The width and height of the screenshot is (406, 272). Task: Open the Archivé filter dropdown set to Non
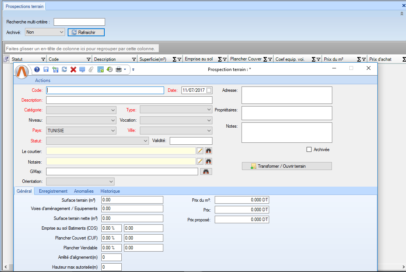(x=45, y=32)
